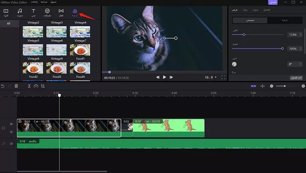
Task: Click the video track film icon
Action: (3, 128)
